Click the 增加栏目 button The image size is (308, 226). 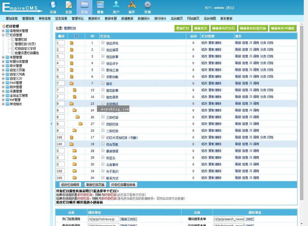click(x=183, y=28)
